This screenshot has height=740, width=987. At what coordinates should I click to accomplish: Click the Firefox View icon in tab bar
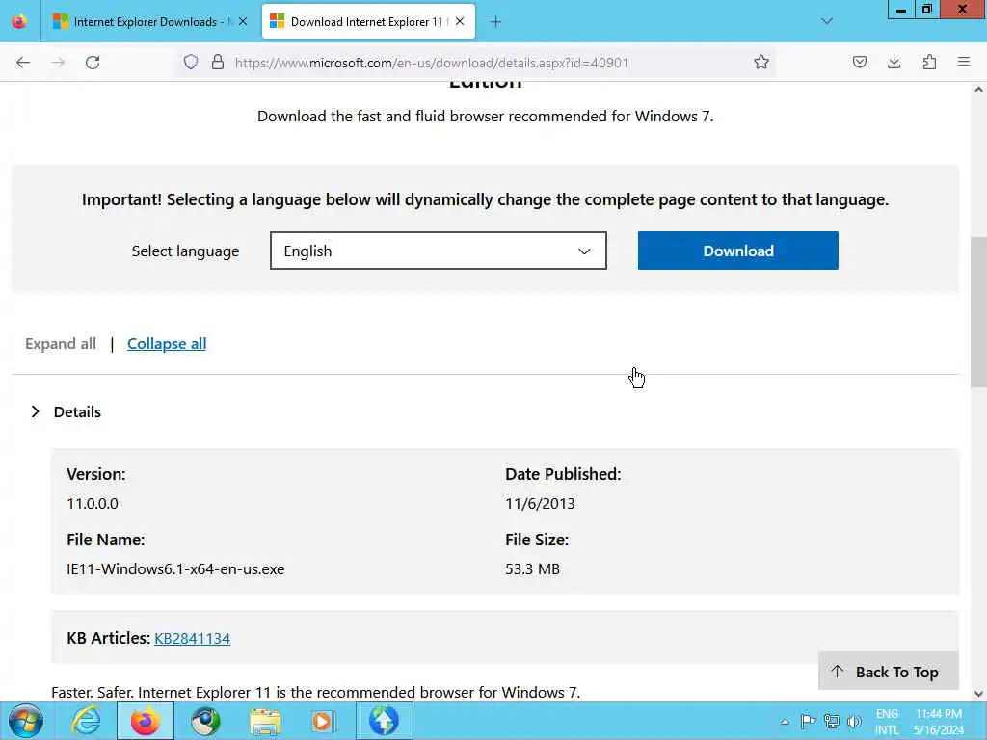click(19, 21)
